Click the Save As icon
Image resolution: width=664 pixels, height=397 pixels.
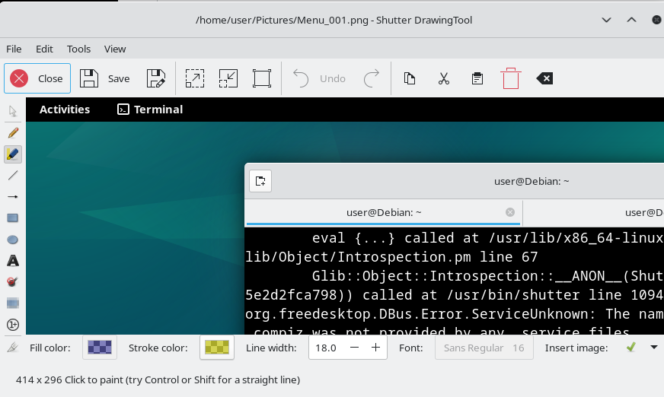(x=156, y=78)
